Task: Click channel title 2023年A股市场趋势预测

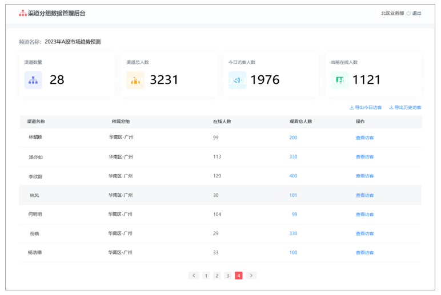Action: [73, 42]
